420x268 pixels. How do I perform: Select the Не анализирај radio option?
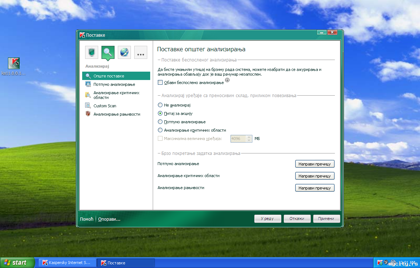pyautogui.click(x=160, y=105)
